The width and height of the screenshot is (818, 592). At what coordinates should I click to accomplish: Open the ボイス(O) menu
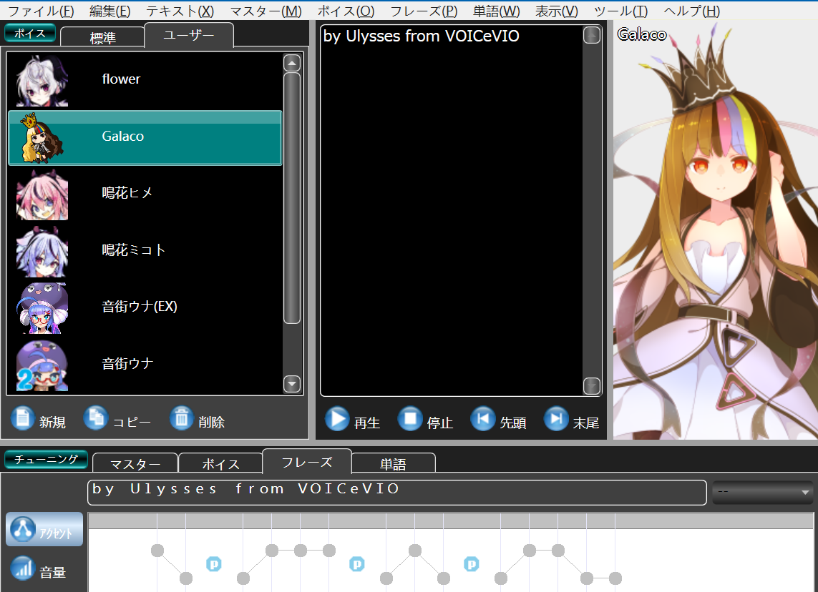click(x=346, y=11)
